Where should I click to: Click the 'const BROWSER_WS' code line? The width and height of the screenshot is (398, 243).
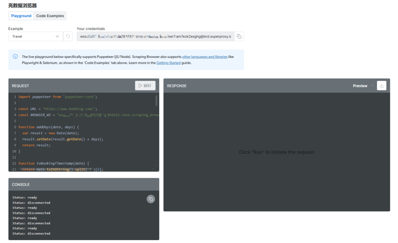(88, 115)
